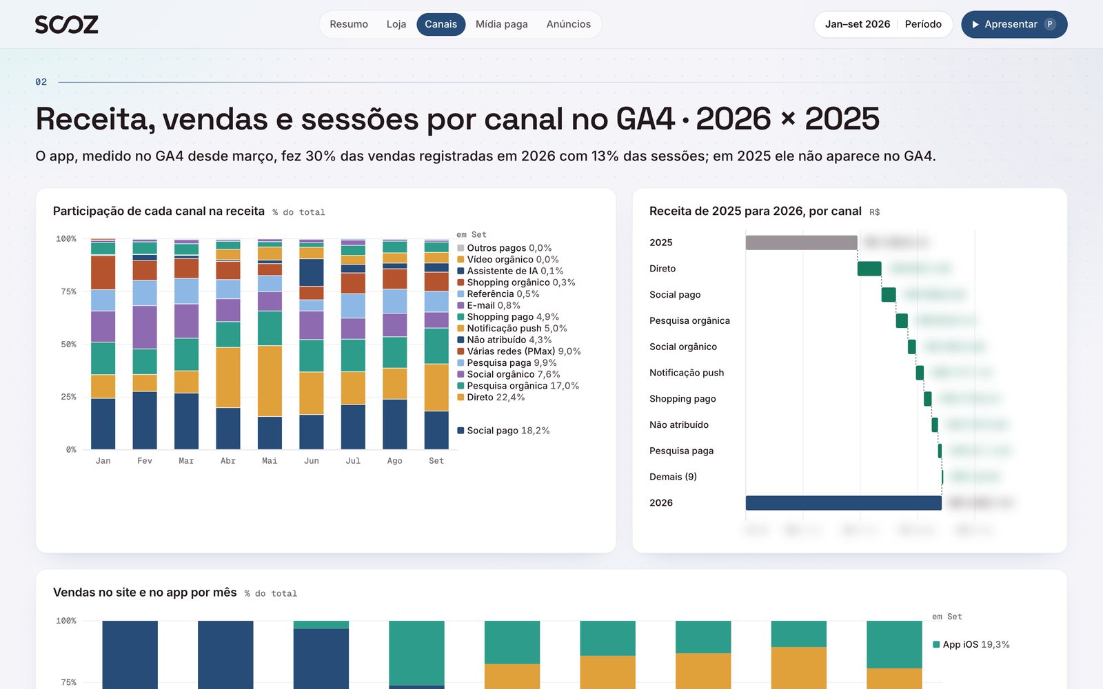Click the Participação de cada canal title
This screenshot has height=689, width=1103.
[x=159, y=212]
